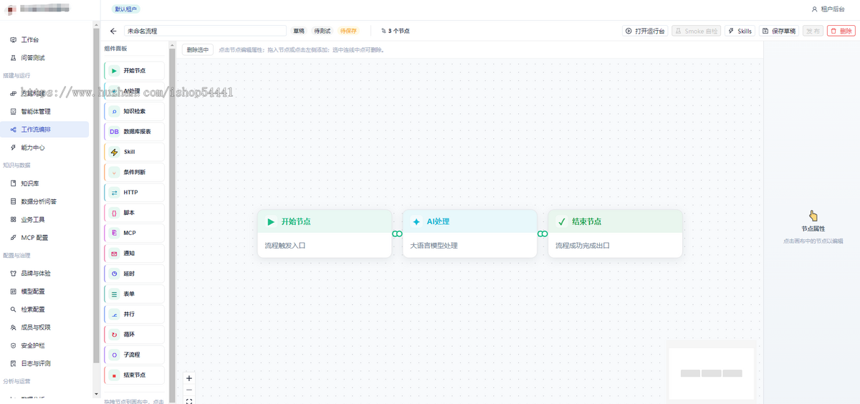Select the 脚本 component

[134, 213]
